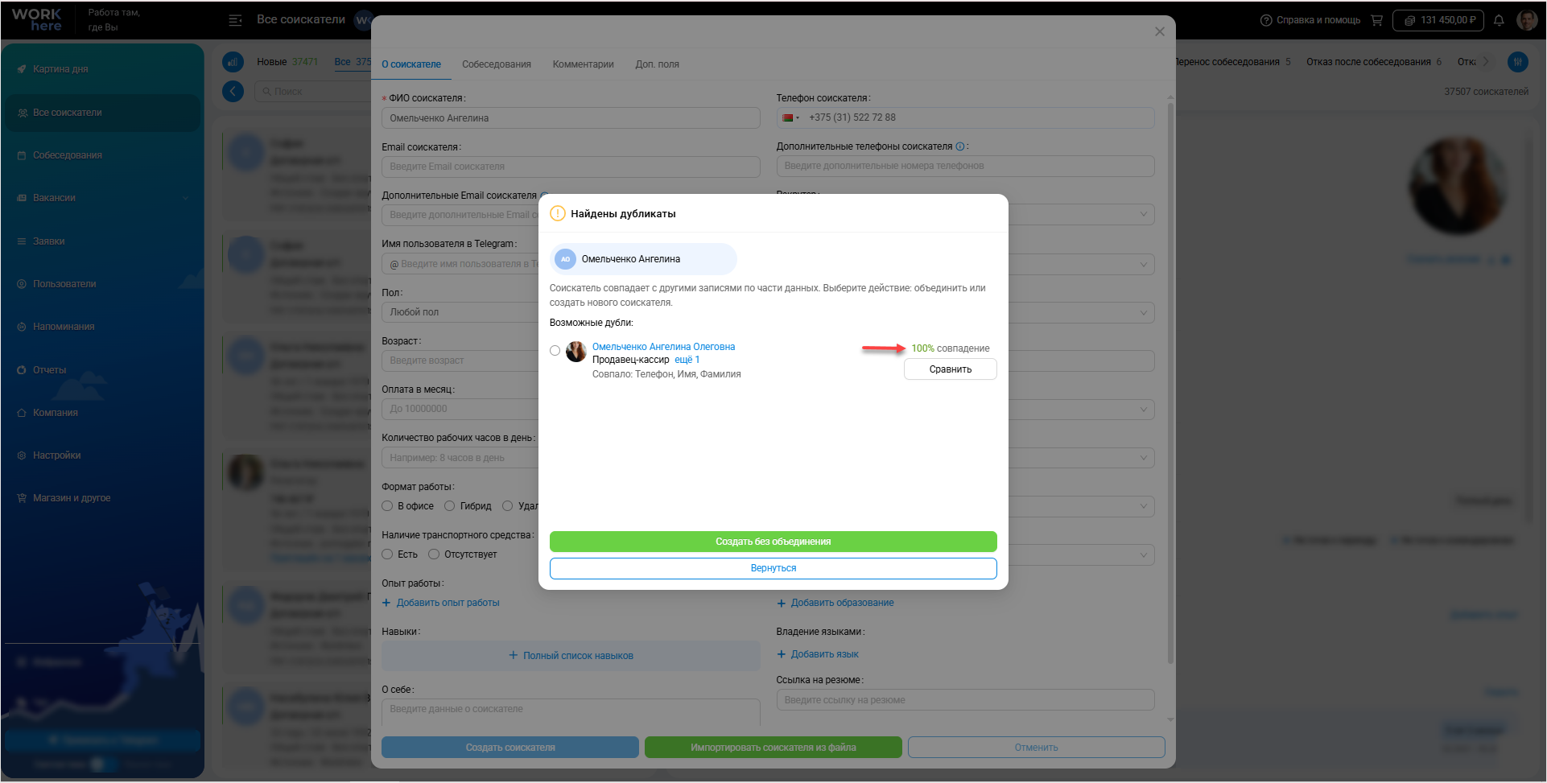Click the back arrow circle icon
The width and height of the screenshot is (1547, 783).
click(233, 91)
